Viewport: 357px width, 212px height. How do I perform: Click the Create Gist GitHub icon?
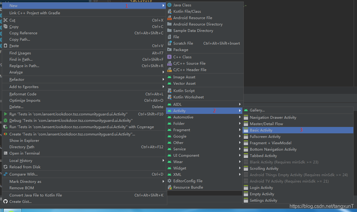pos(5,202)
